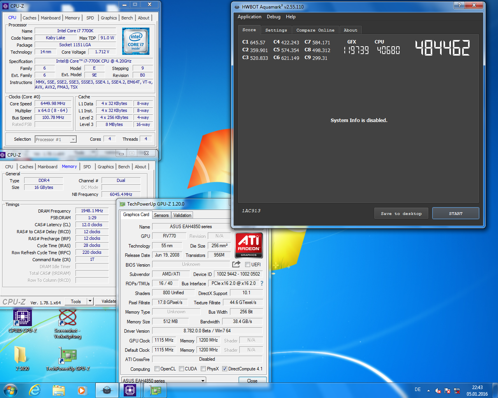Image resolution: width=498 pixels, height=398 pixels.
Task: Toggle the UEFI checkbox in GPU-Z
Action: click(247, 264)
